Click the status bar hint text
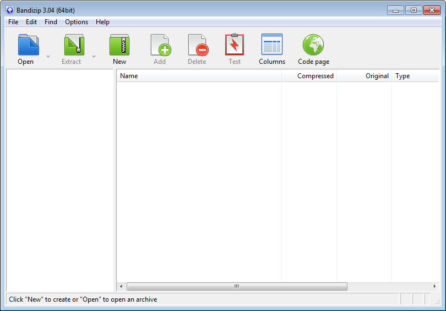 click(83, 299)
